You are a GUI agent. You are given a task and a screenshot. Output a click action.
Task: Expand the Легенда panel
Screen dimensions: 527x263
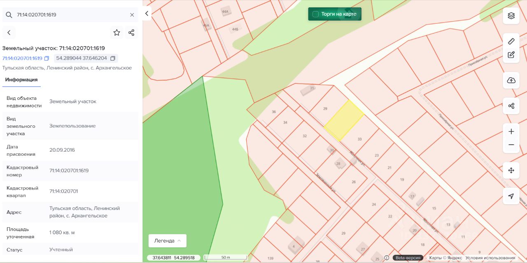point(168,241)
